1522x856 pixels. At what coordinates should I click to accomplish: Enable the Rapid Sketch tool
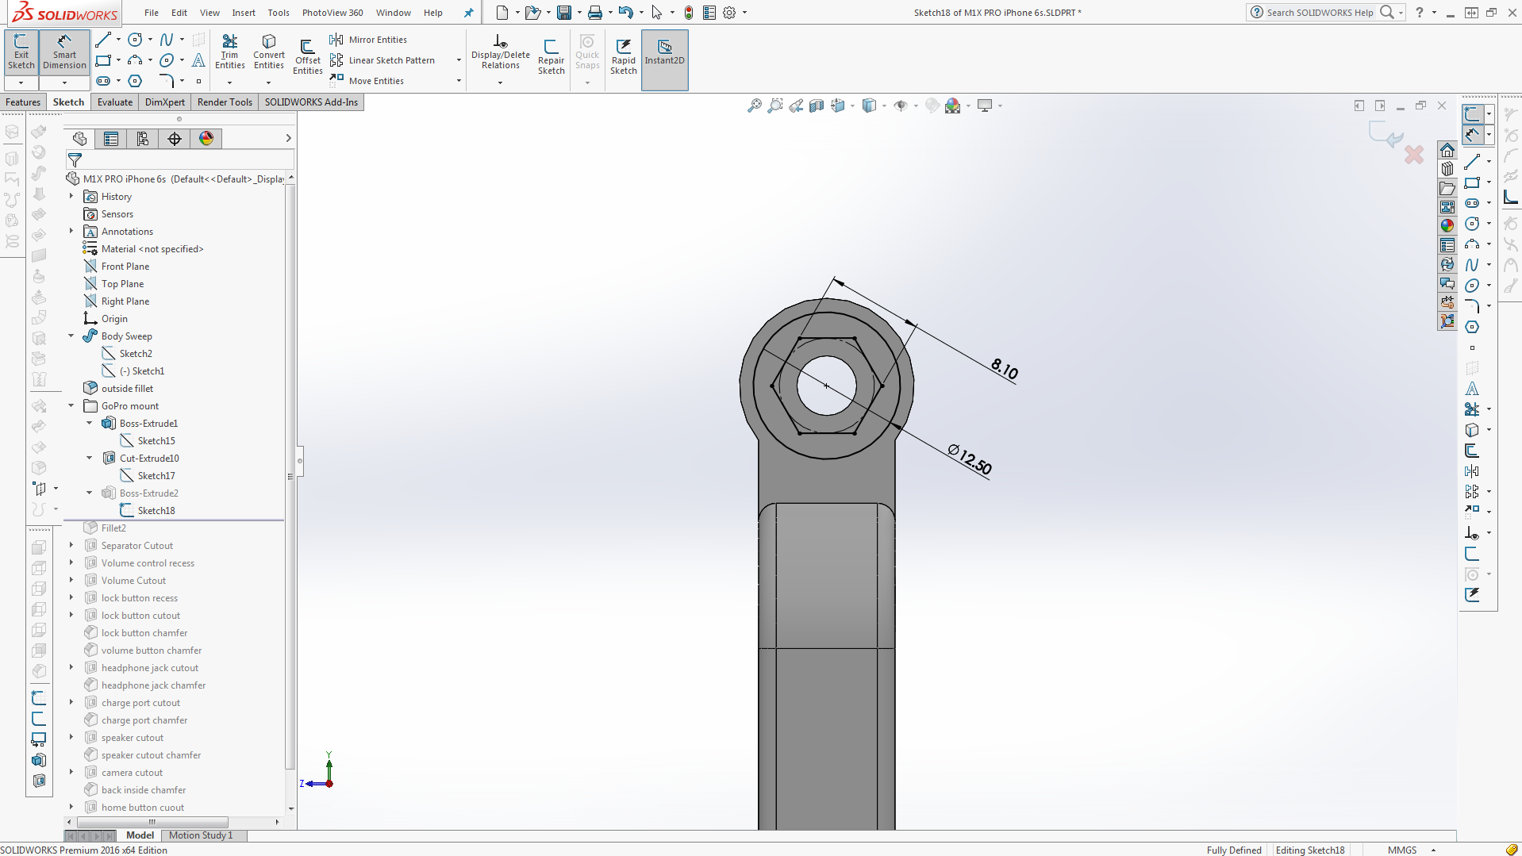click(x=623, y=57)
